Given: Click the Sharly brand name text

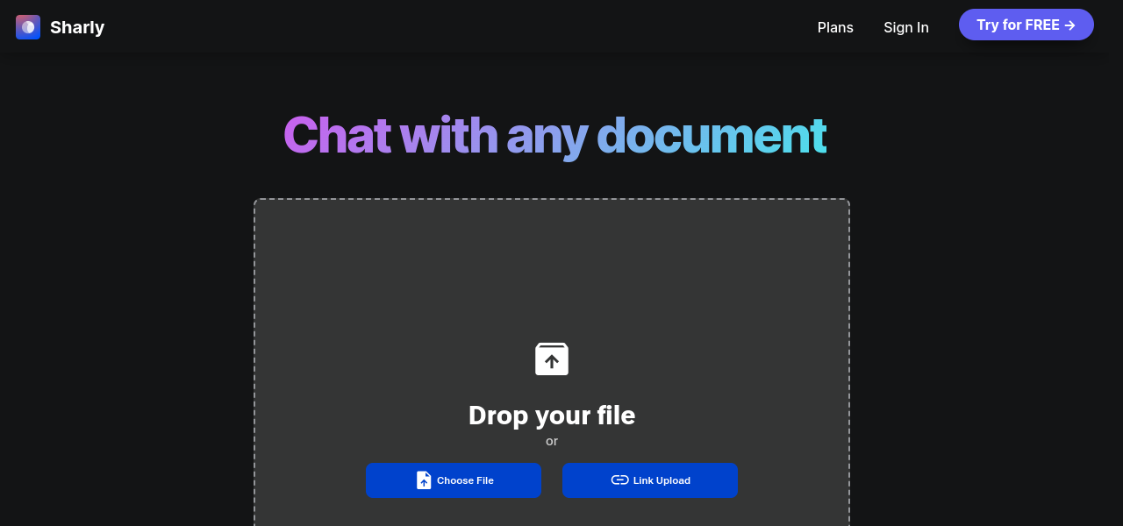Looking at the screenshot, I should (x=77, y=27).
